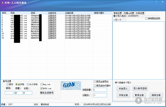Image resolution: width=166 pixels, height=107 pixels.
Task: Click the 线程数量 input field
Action: click(100, 90)
